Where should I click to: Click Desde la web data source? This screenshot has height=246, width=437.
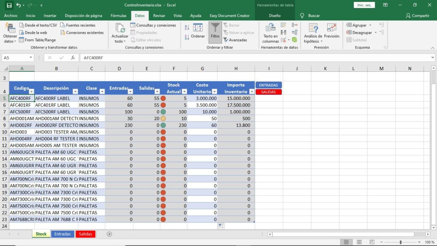coord(33,32)
